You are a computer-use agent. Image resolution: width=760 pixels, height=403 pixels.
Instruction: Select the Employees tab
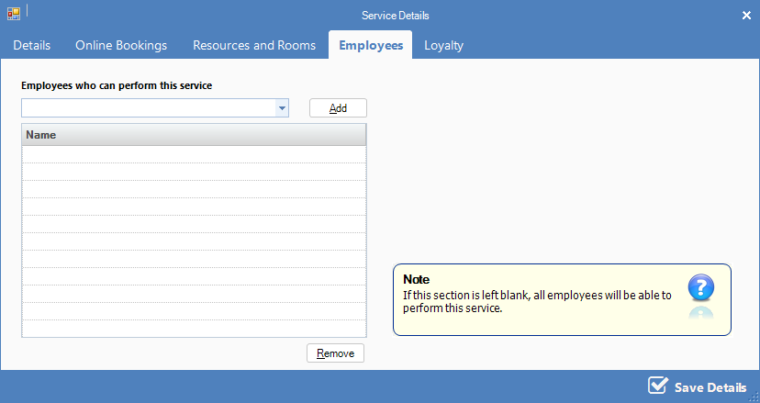(x=371, y=45)
